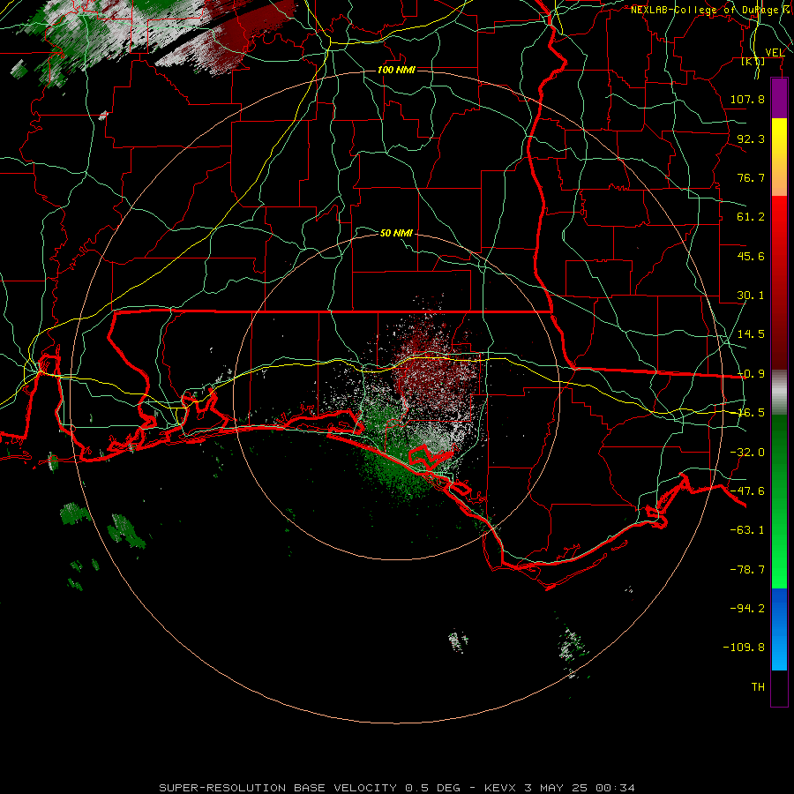Click the 92.3 velocity scale value

(751, 139)
